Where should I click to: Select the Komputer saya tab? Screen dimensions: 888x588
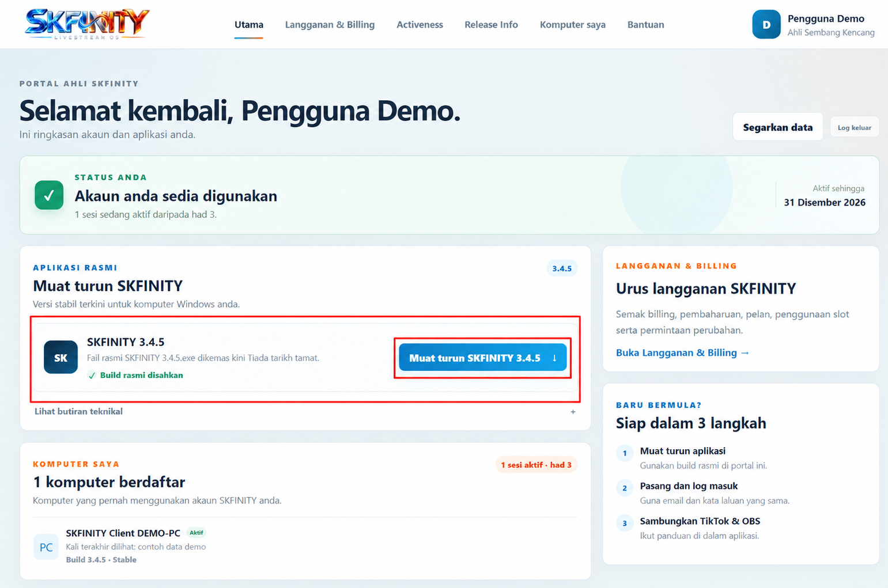tap(573, 25)
